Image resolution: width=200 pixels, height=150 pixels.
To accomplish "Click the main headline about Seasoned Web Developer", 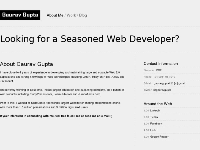I will point(90,39).
